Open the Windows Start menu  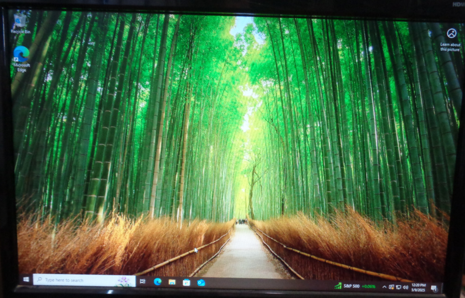26,280
